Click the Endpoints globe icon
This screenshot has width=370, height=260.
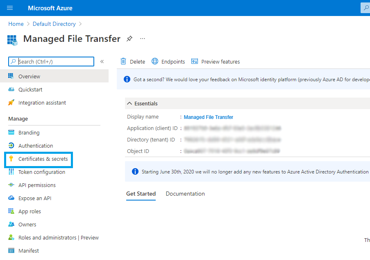coord(155,62)
